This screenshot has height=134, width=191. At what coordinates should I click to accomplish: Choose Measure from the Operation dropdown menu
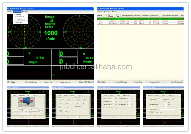[18, 14]
